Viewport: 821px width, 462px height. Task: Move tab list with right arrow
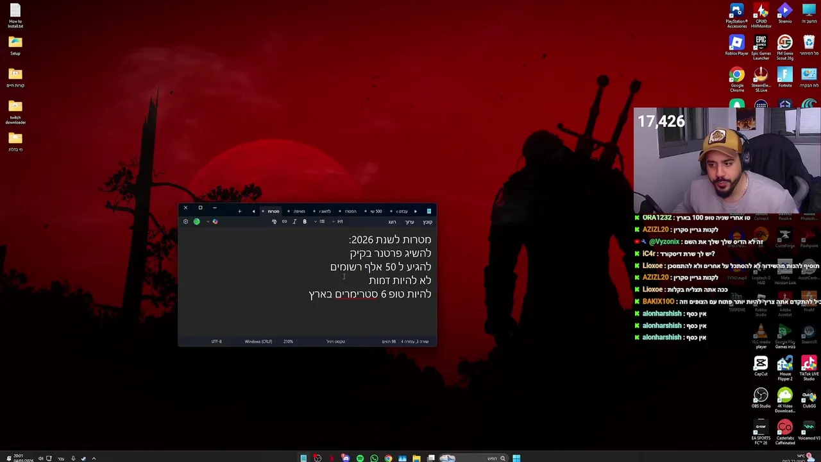click(x=416, y=211)
